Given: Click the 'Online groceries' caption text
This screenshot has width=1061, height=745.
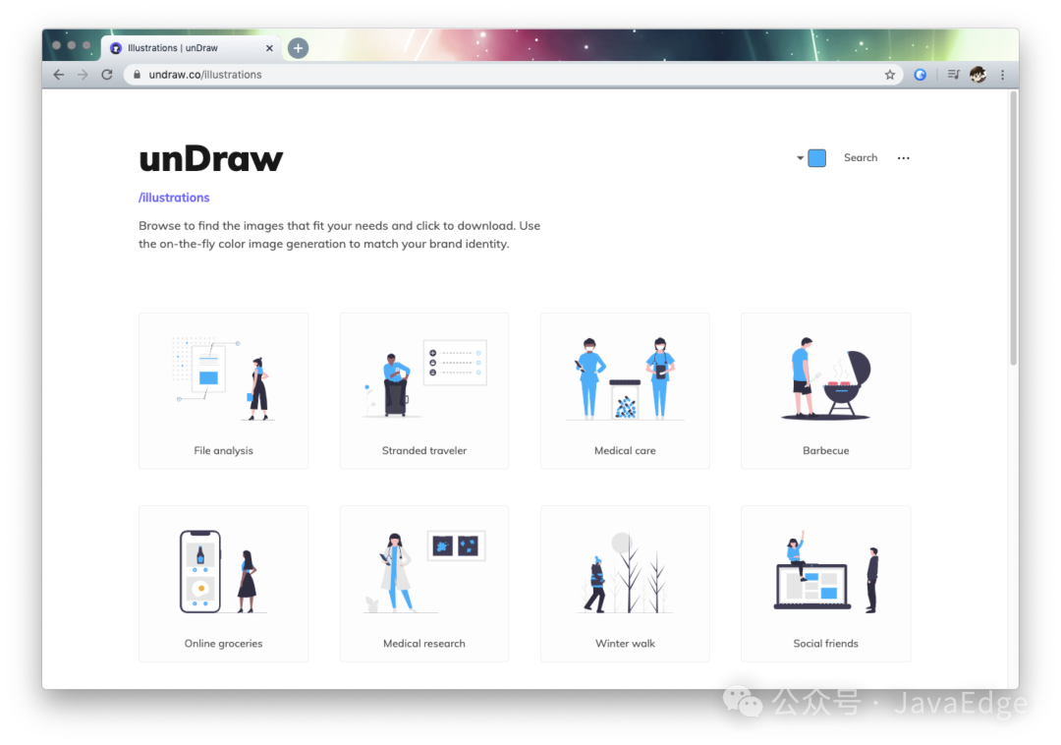Looking at the screenshot, I should click(x=223, y=644).
